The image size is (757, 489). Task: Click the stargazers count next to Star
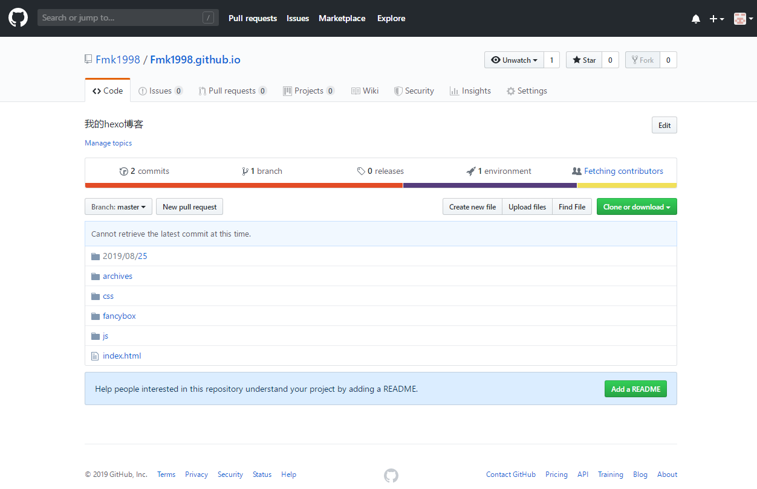pyautogui.click(x=610, y=60)
